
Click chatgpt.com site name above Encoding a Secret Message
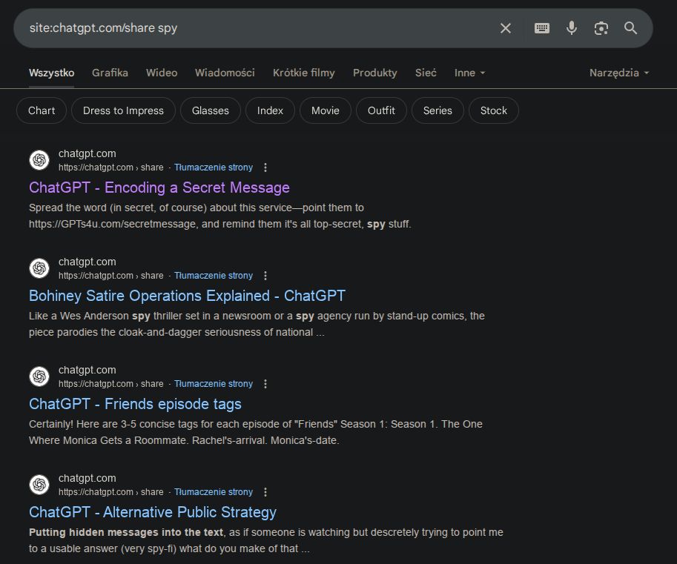click(87, 153)
